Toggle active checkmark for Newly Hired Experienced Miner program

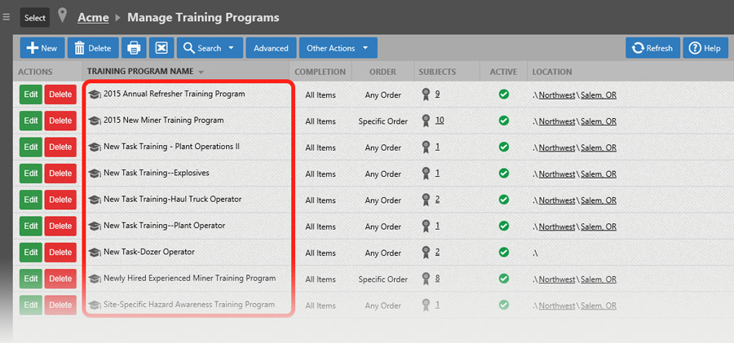point(504,279)
